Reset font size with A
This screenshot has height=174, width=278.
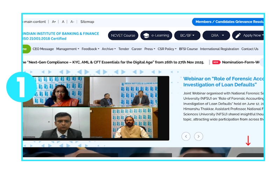point(63,22)
